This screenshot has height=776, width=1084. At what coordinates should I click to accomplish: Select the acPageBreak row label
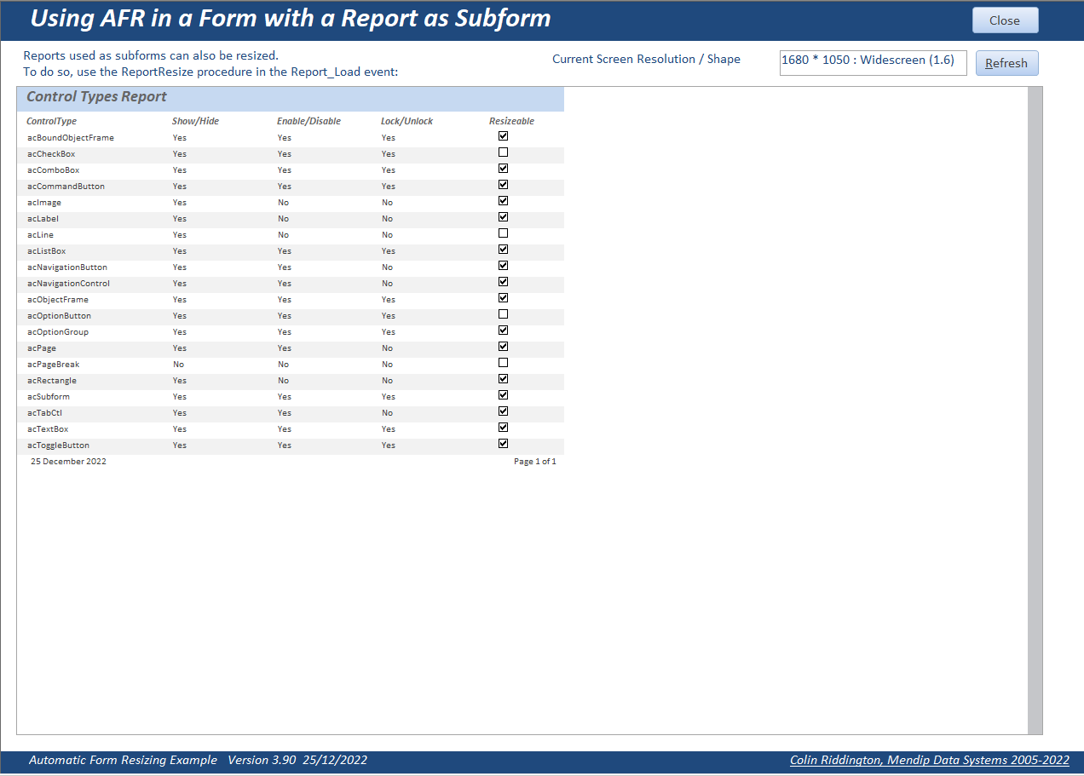click(53, 364)
